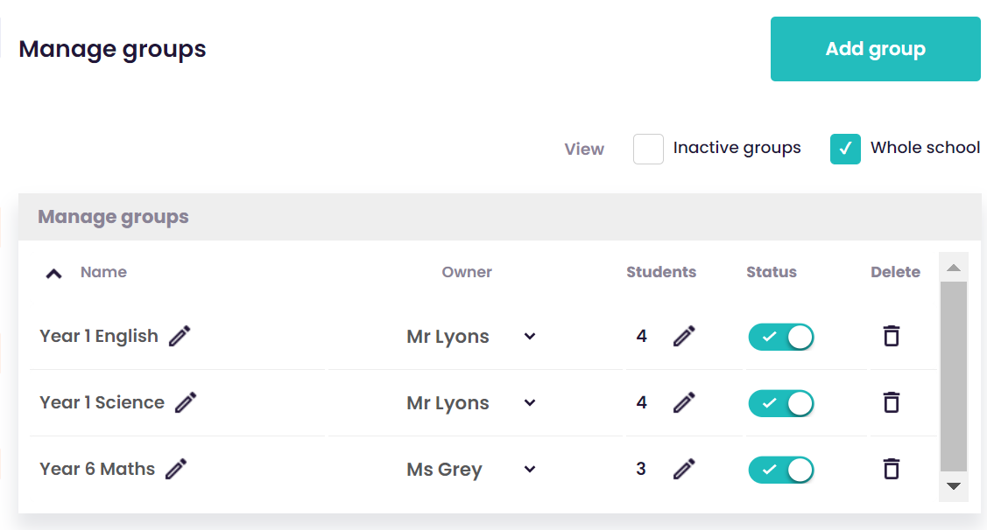
Task: Sort by the Name column header
Action: [x=104, y=272]
